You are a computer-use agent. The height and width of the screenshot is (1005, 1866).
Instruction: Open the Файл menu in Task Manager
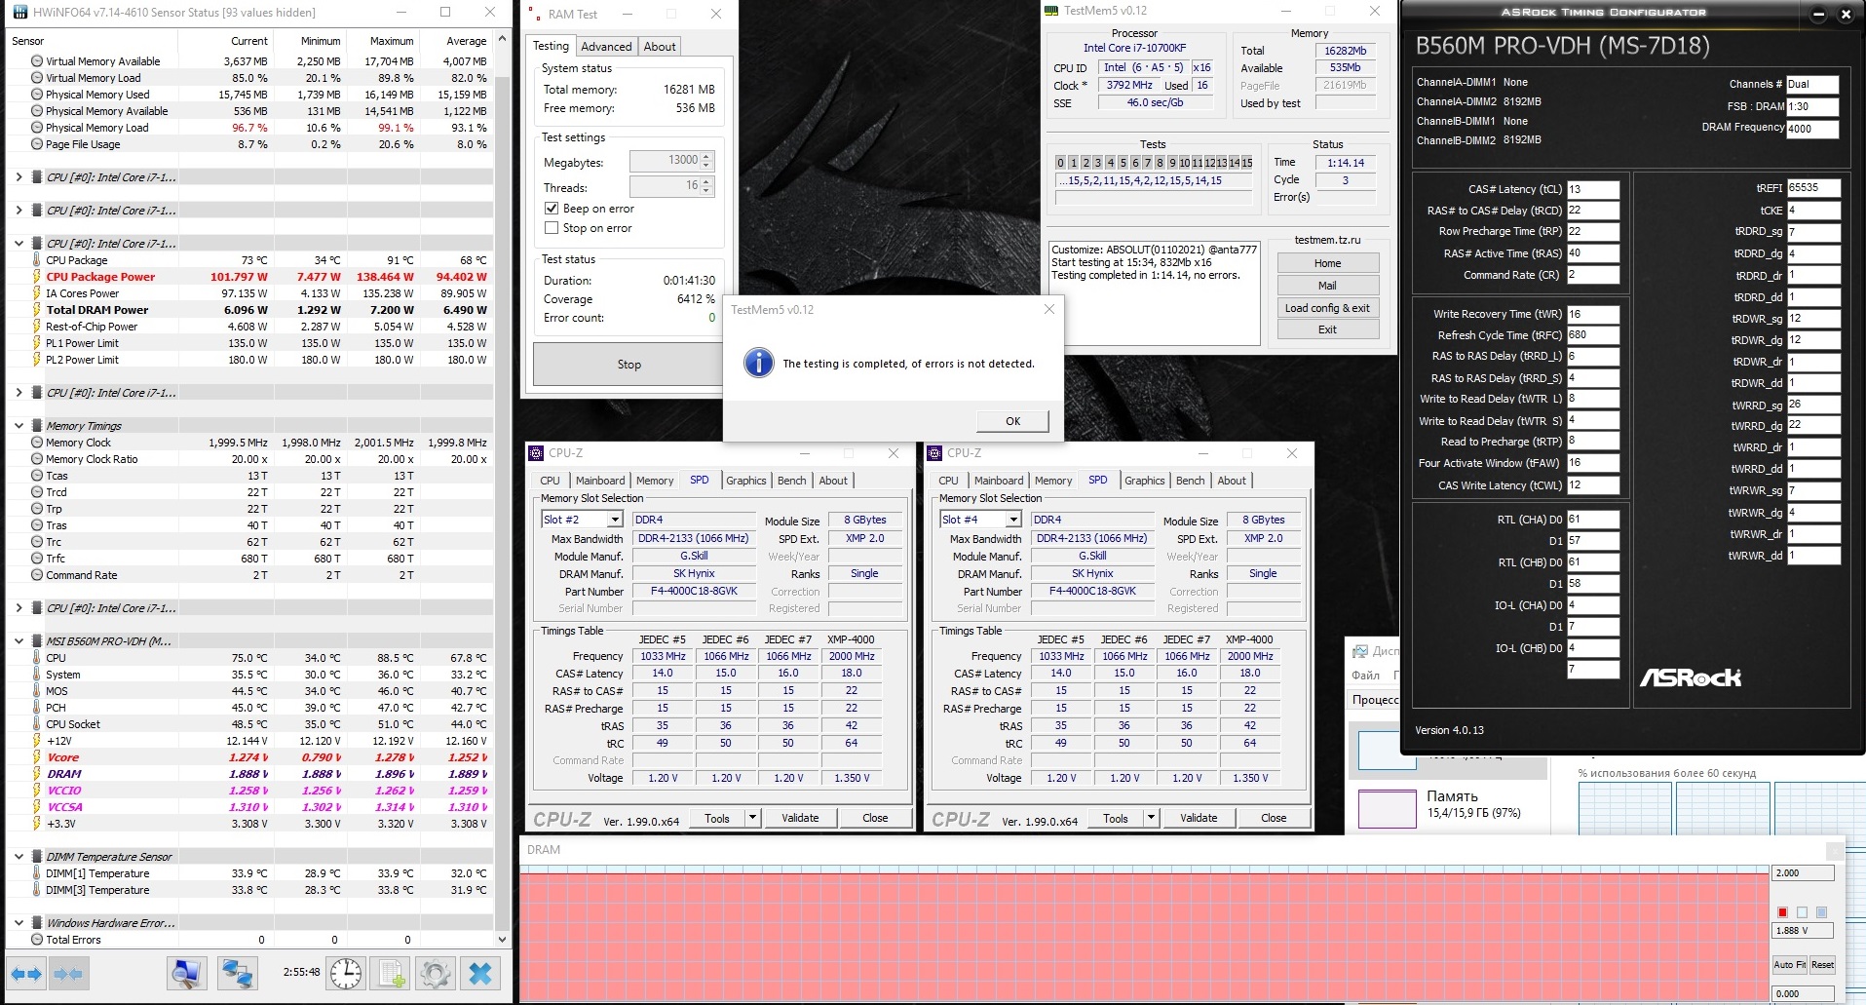pos(1366,676)
